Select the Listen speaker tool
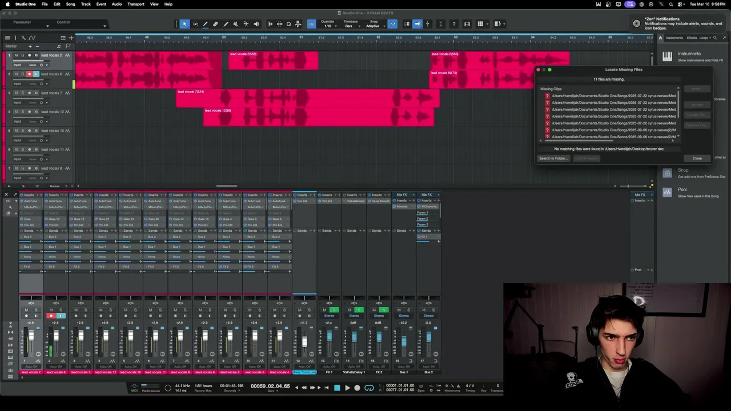The image size is (731, 411). (x=256, y=24)
